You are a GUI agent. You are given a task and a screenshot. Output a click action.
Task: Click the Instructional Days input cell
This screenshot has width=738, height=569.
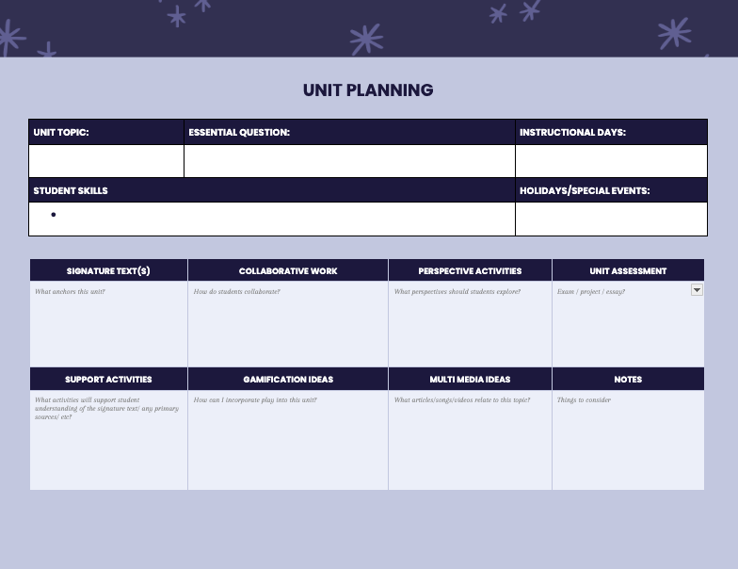click(x=612, y=161)
